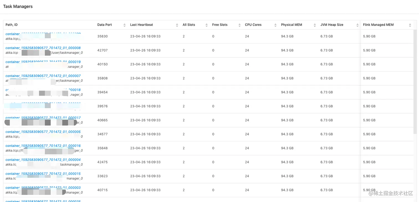Click the Path, ID column header
The height and width of the screenshot is (202, 419).
pos(11,25)
